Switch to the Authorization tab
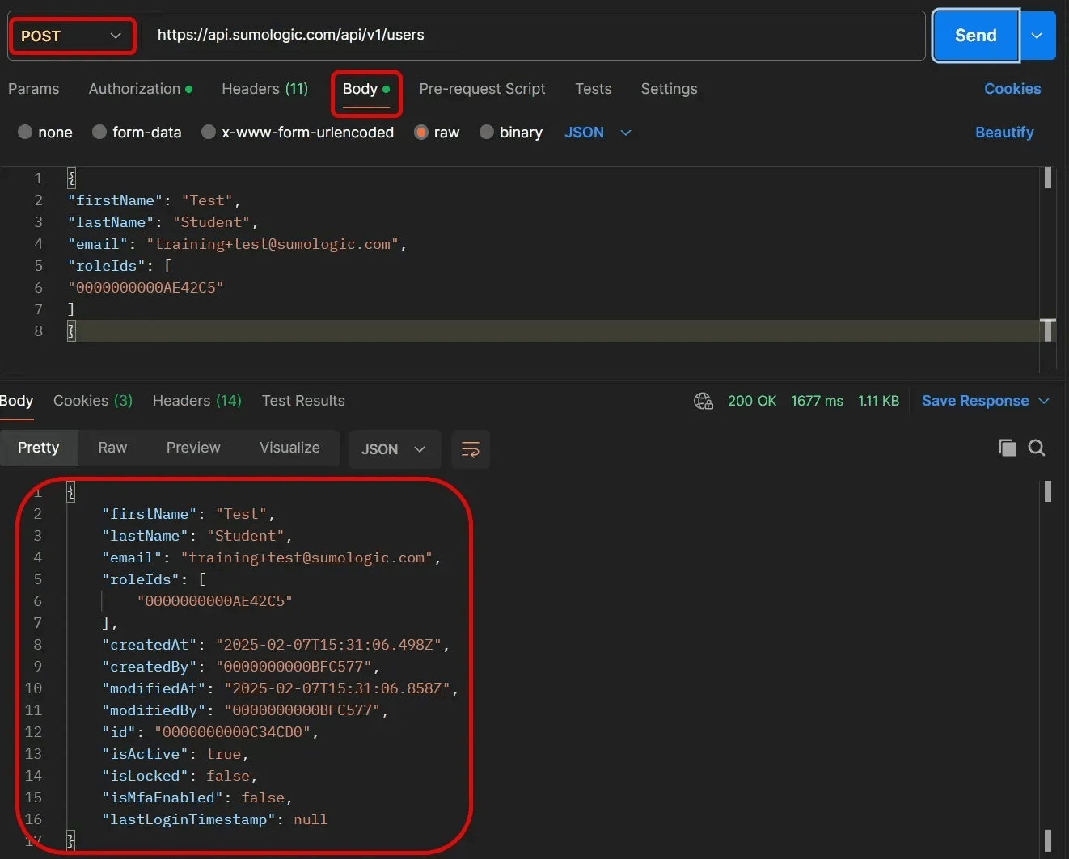This screenshot has height=859, width=1069. pos(134,89)
